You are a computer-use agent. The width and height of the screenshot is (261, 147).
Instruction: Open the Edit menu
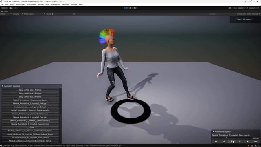[x=7, y=4]
